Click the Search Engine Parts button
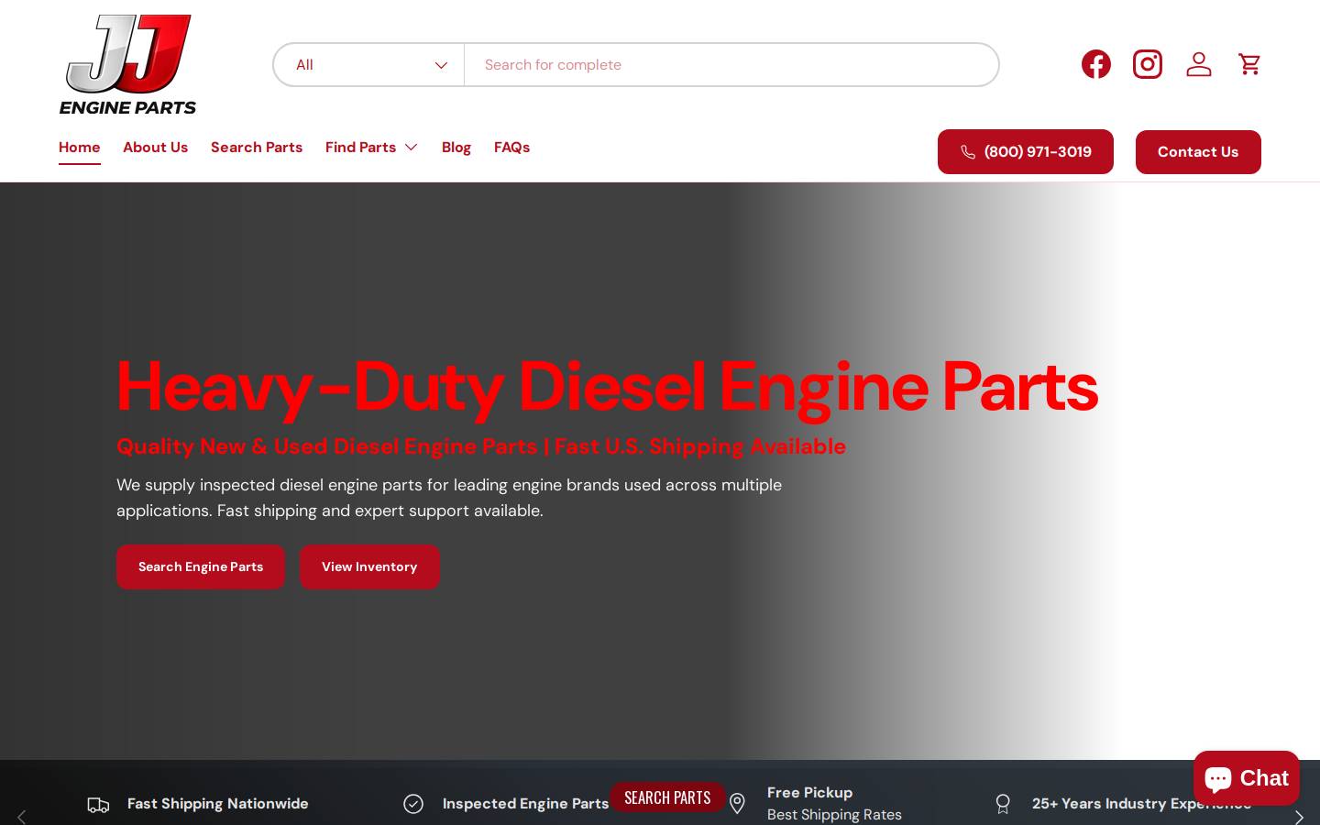The height and width of the screenshot is (825, 1320). pyautogui.click(x=201, y=567)
